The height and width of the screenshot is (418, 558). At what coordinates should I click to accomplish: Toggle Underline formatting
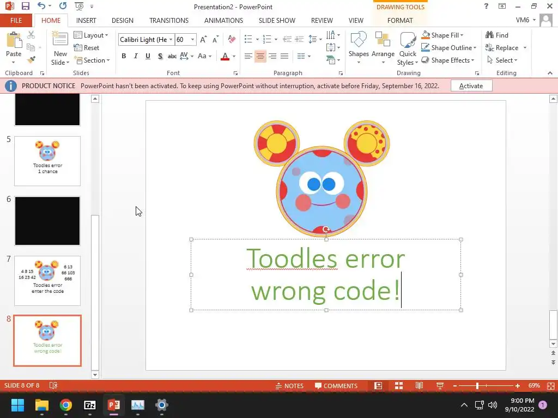tap(148, 56)
